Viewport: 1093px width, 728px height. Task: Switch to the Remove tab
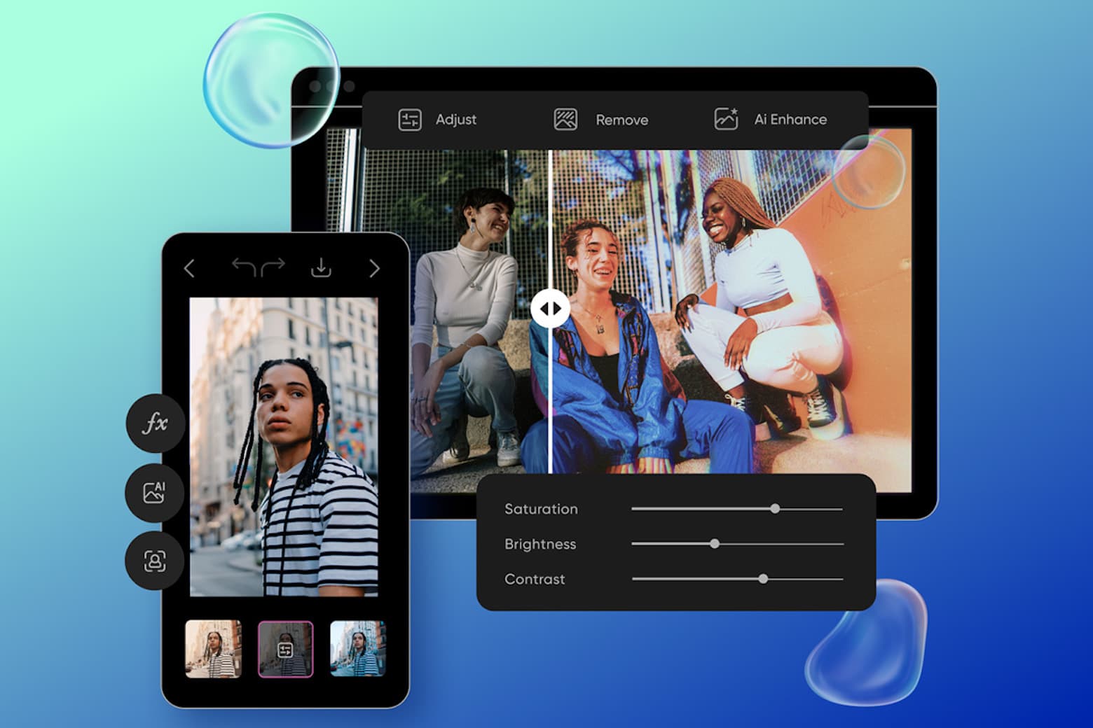coord(621,120)
